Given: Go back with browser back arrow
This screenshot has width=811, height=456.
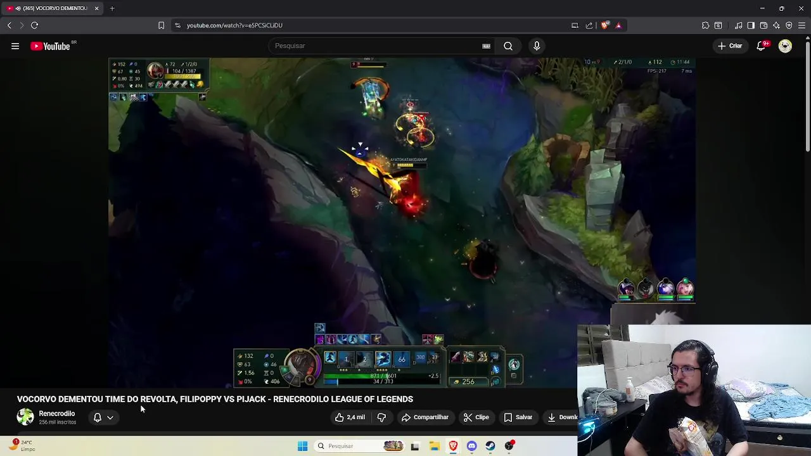Looking at the screenshot, I should tap(10, 25).
